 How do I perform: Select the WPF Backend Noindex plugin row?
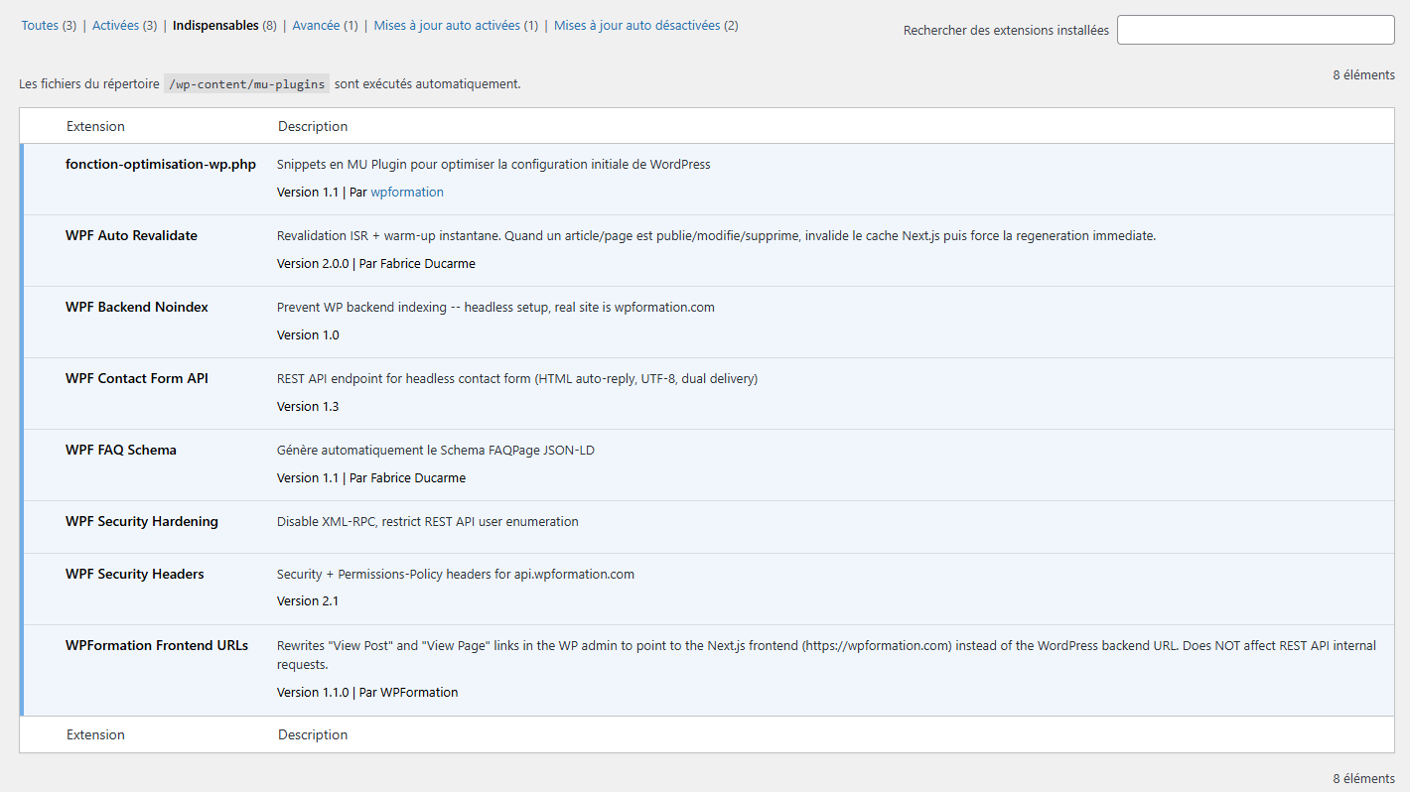(137, 308)
